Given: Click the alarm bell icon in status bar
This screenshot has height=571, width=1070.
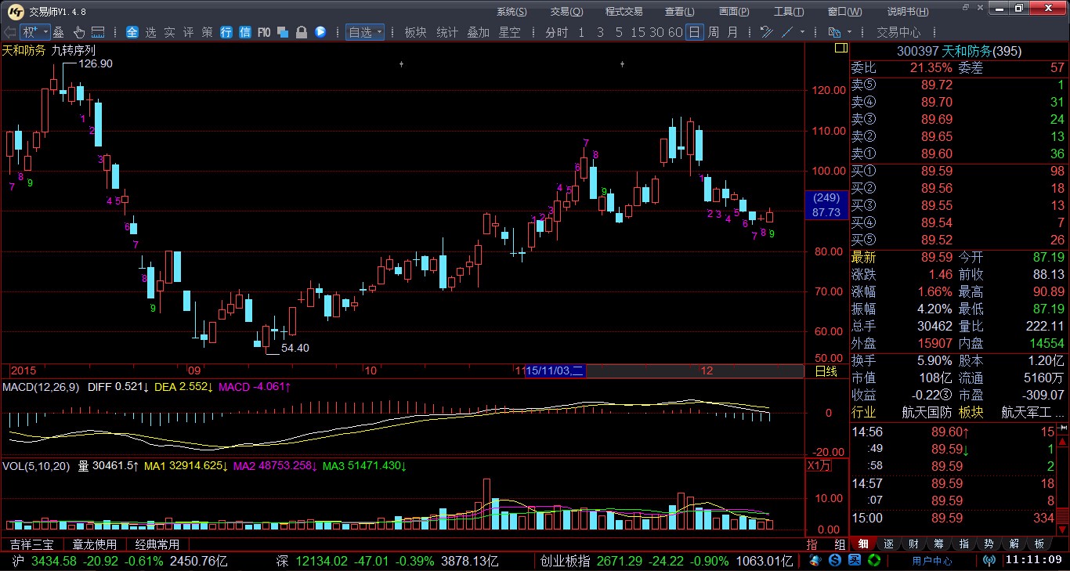Looking at the screenshot, I should click(815, 561).
